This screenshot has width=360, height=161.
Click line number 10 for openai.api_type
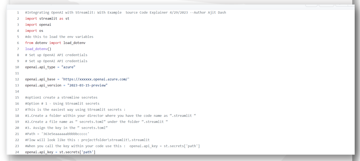[17, 67]
